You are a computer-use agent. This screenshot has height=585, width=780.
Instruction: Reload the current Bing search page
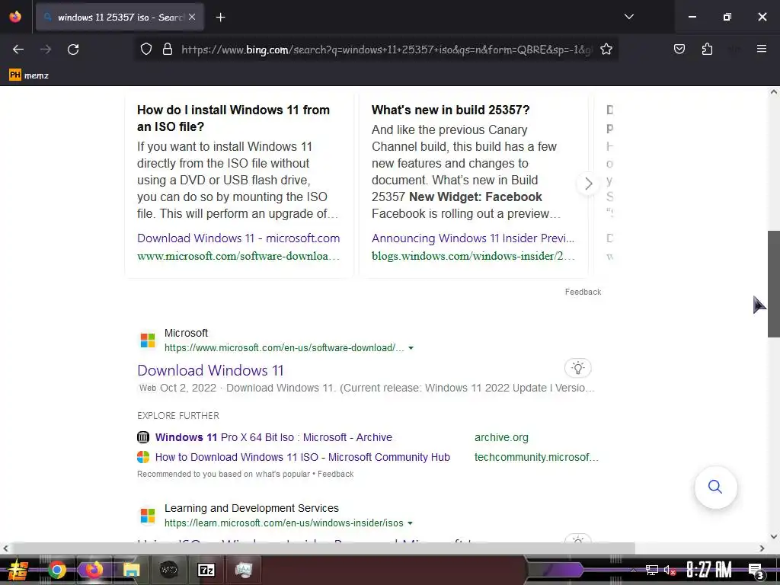point(73,50)
